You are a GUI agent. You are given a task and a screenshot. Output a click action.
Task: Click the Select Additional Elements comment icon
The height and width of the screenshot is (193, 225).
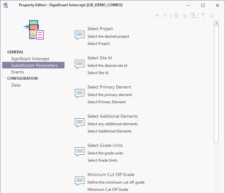click(80, 123)
